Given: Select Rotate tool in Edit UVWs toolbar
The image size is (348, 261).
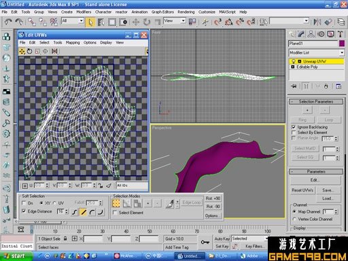Looking at the screenshot, I should (x=29, y=52).
